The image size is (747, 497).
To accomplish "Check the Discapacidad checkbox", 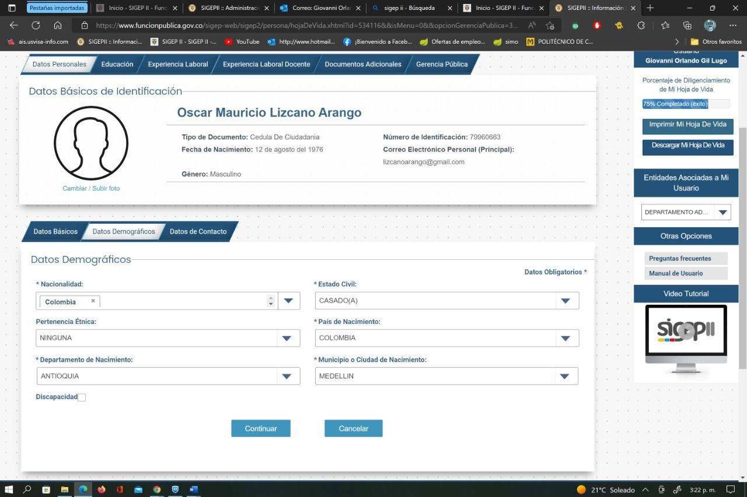I will click(82, 397).
